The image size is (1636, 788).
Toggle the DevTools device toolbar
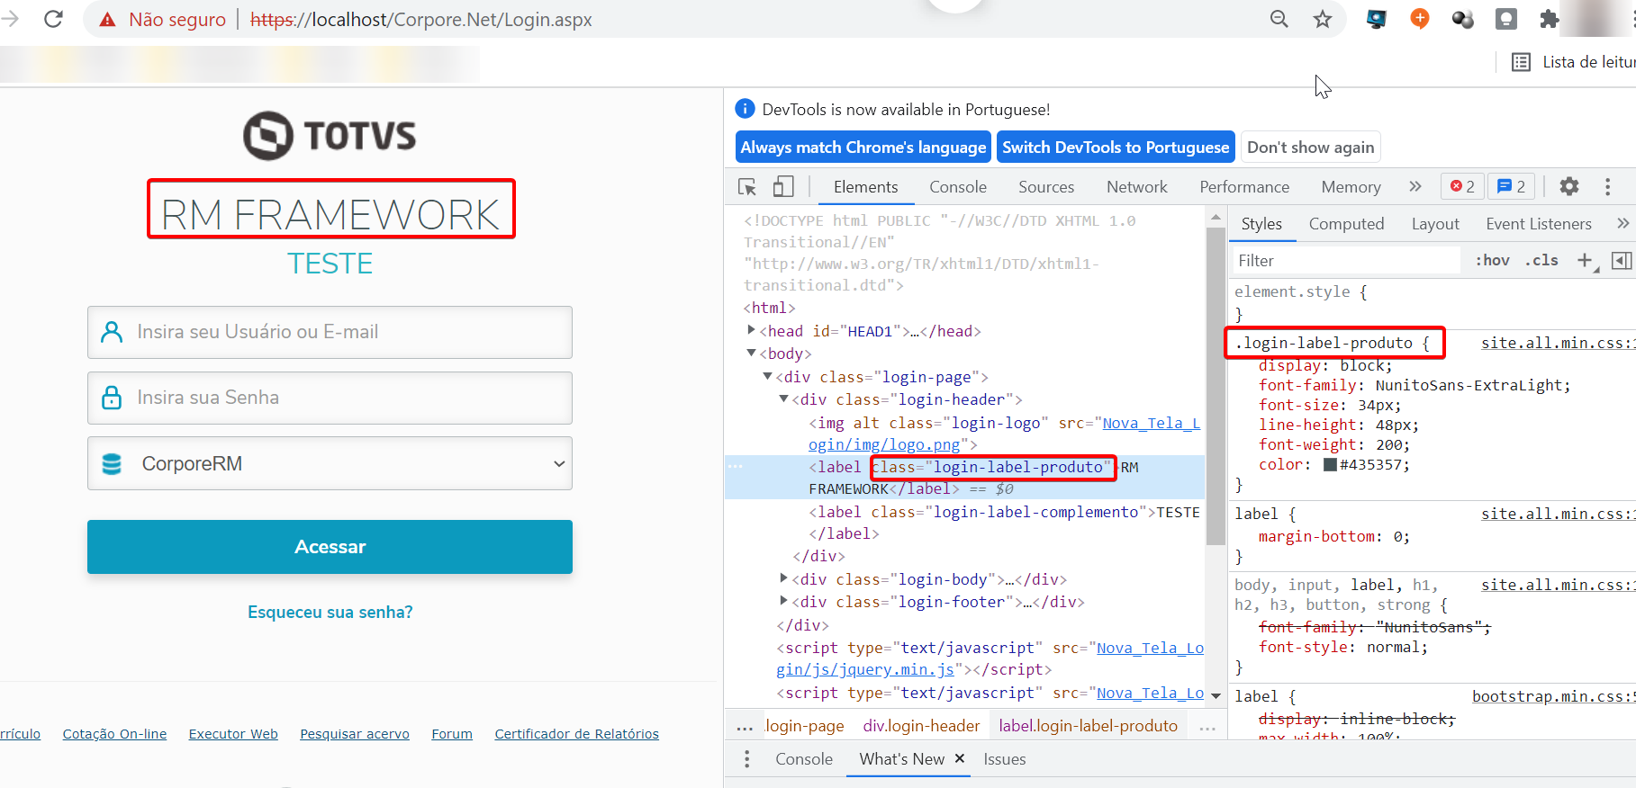pyautogui.click(x=783, y=186)
